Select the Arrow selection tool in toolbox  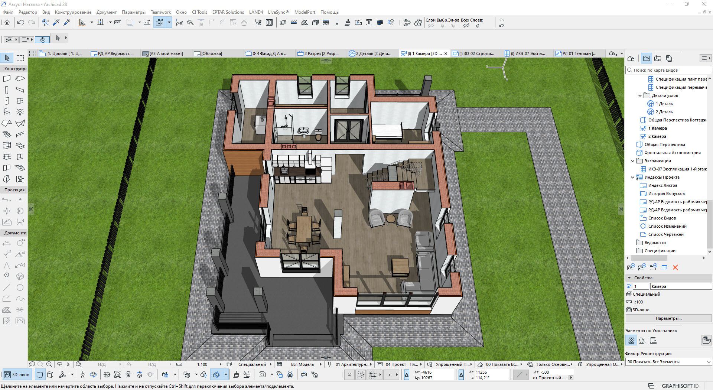pyautogui.click(x=7, y=58)
